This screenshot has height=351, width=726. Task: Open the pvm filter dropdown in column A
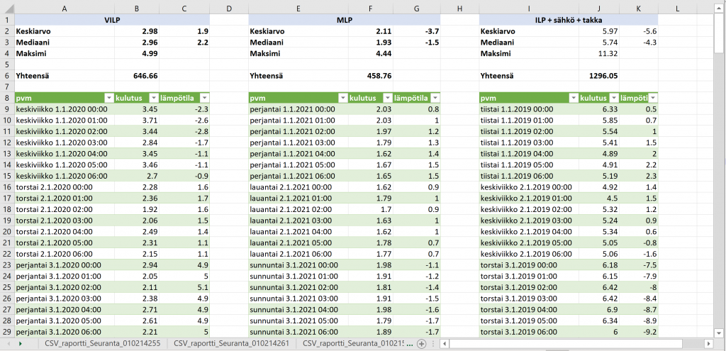pos(108,99)
